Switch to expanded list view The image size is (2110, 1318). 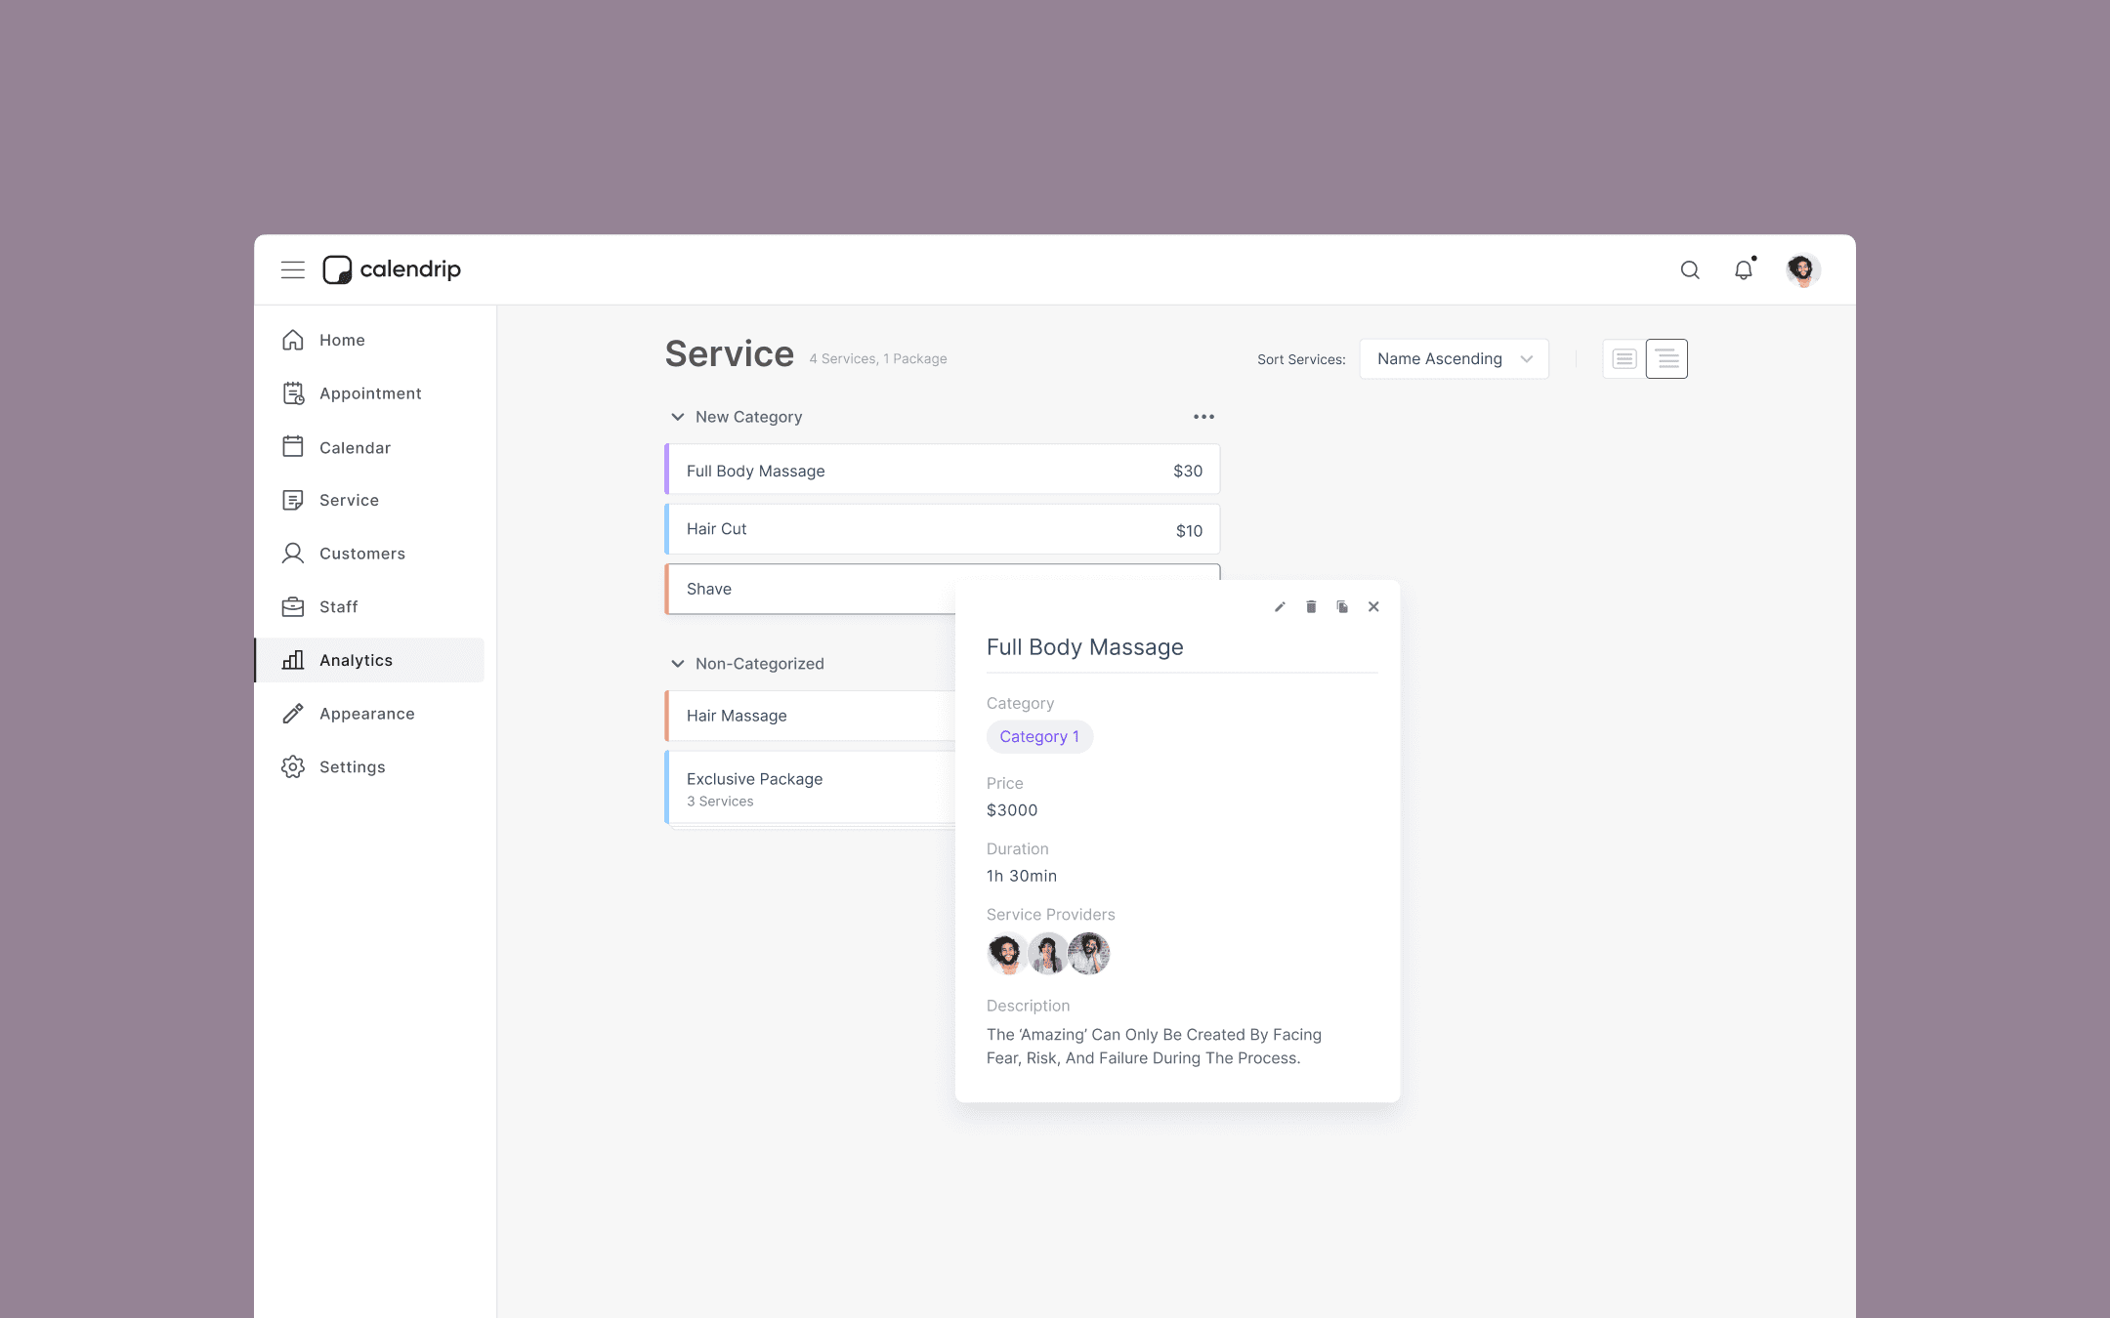(1667, 359)
